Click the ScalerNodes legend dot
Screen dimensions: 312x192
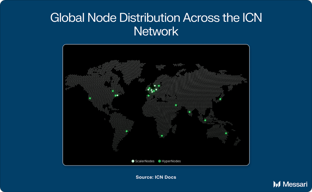pyautogui.click(x=133, y=161)
